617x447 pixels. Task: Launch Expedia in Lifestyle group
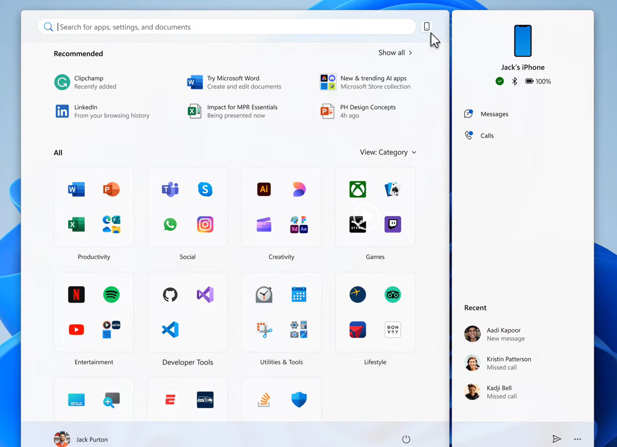[358, 294]
